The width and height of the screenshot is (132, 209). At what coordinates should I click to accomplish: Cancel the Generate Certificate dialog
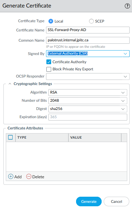(116, 201)
